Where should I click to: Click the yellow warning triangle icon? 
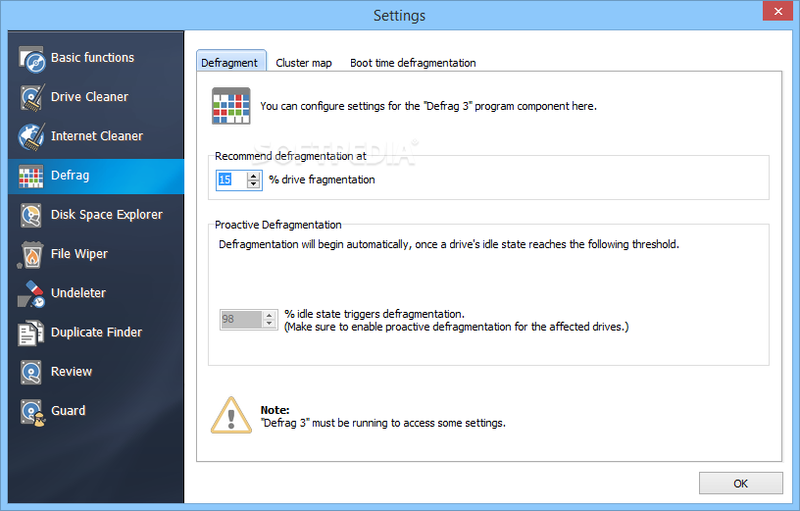[231, 415]
